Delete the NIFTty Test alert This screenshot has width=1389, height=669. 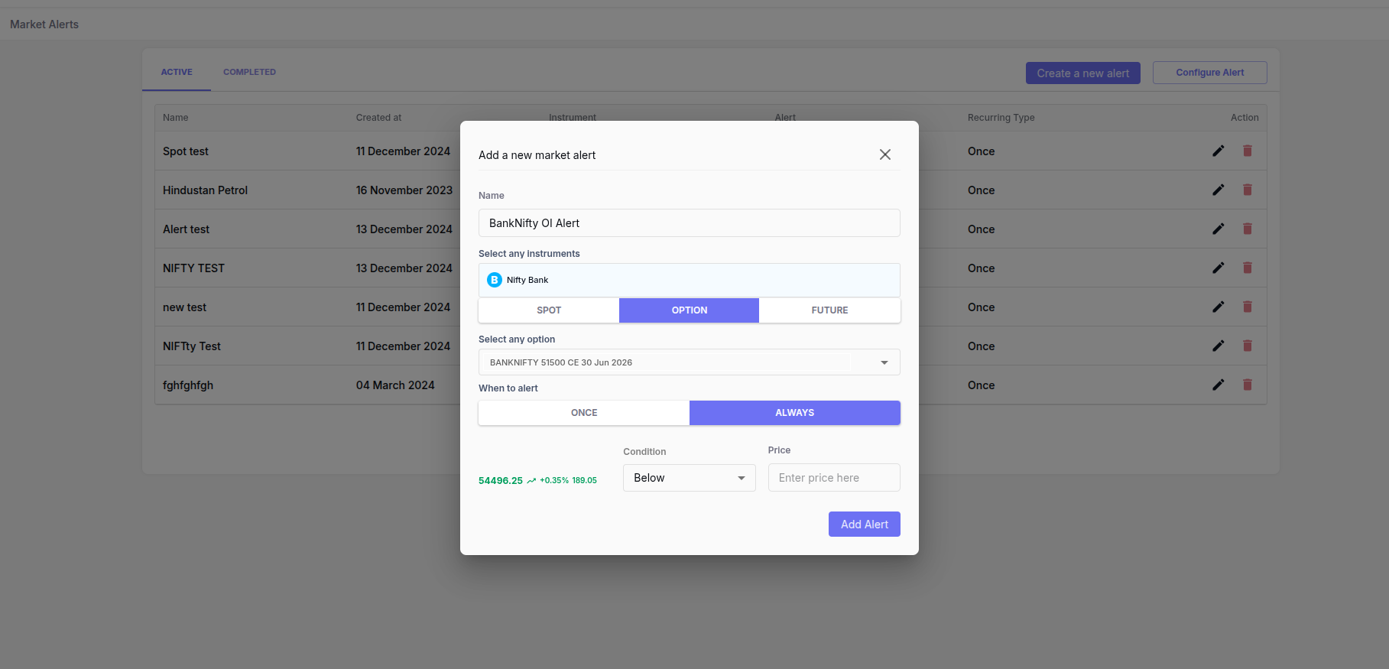pos(1248,346)
